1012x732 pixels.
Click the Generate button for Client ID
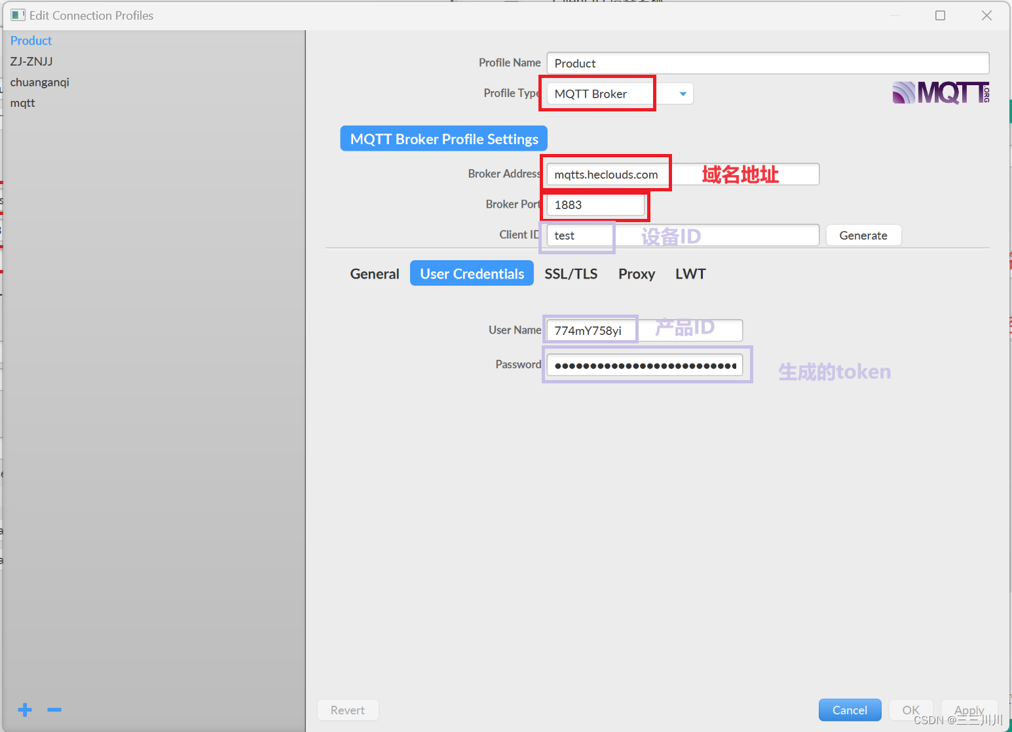click(x=863, y=235)
